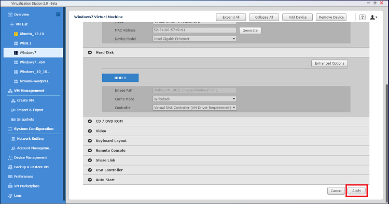Click the plus icon next to VM List
This screenshot has width=389, height=204.
coord(11,24)
